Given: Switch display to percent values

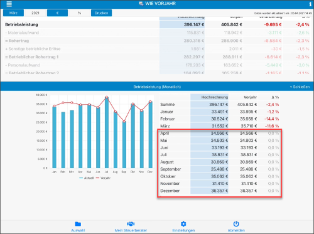Looking at the screenshot, I should [x=79, y=13].
